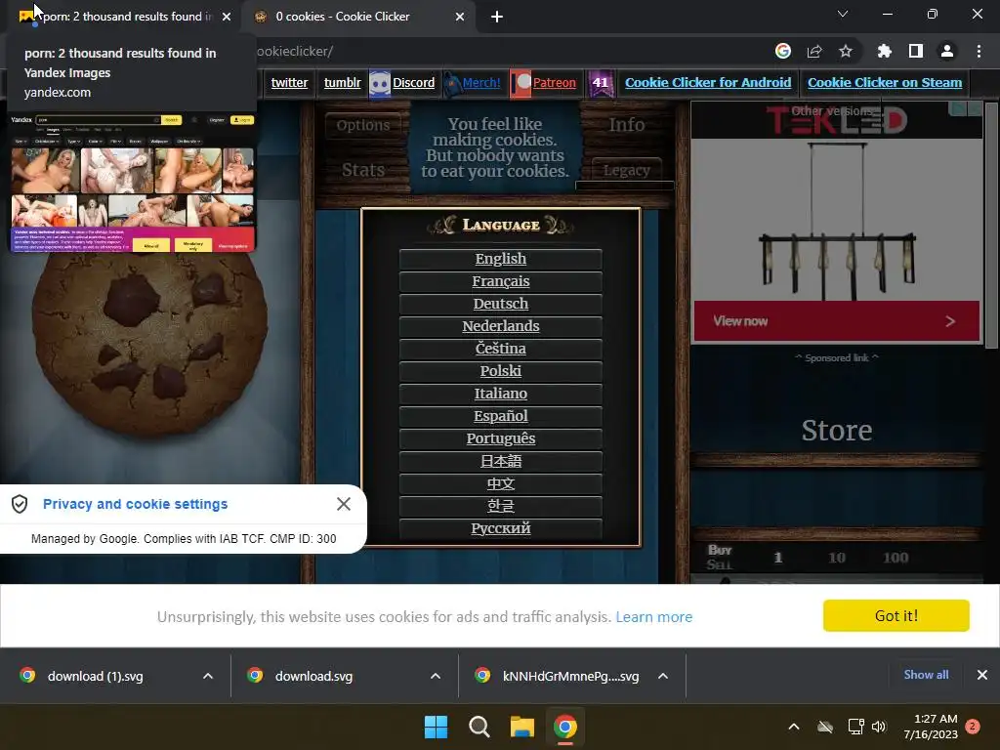Show hidden system tray icons

pyautogui.click(x=794, y=727)
